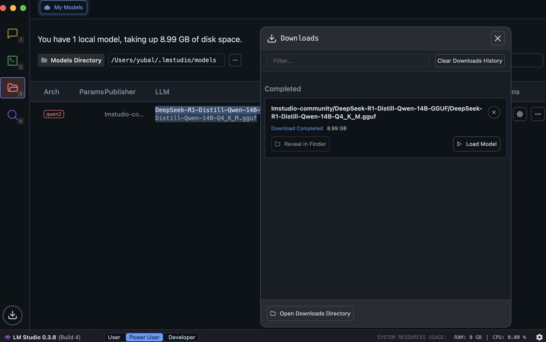Click Reveal in Finder for the download
Screen dimensions: 546x342
click(x=300, y=144)
